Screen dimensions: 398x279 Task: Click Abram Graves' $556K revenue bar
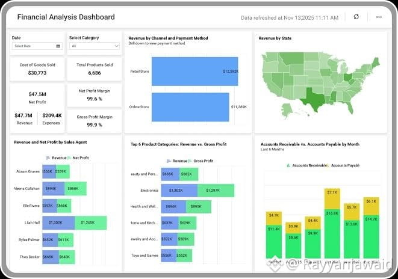click(x=49, y=171)
